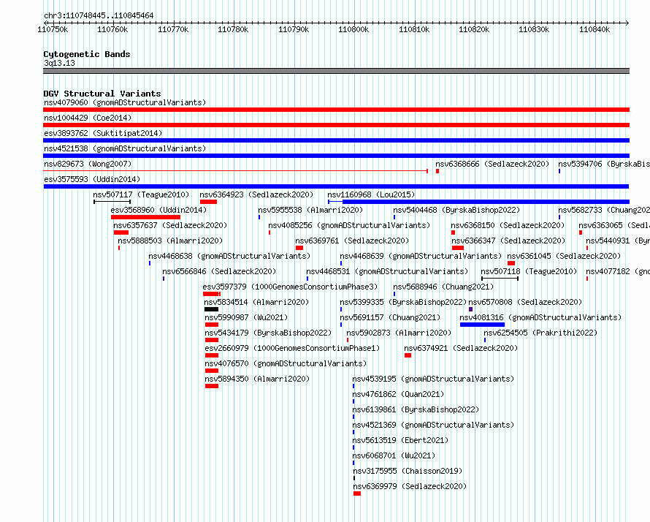Click nsv3175955 (Chaisson2019) label
Image resolution: width=650 pixels, height=522 pixels.
tap(408, 471)
